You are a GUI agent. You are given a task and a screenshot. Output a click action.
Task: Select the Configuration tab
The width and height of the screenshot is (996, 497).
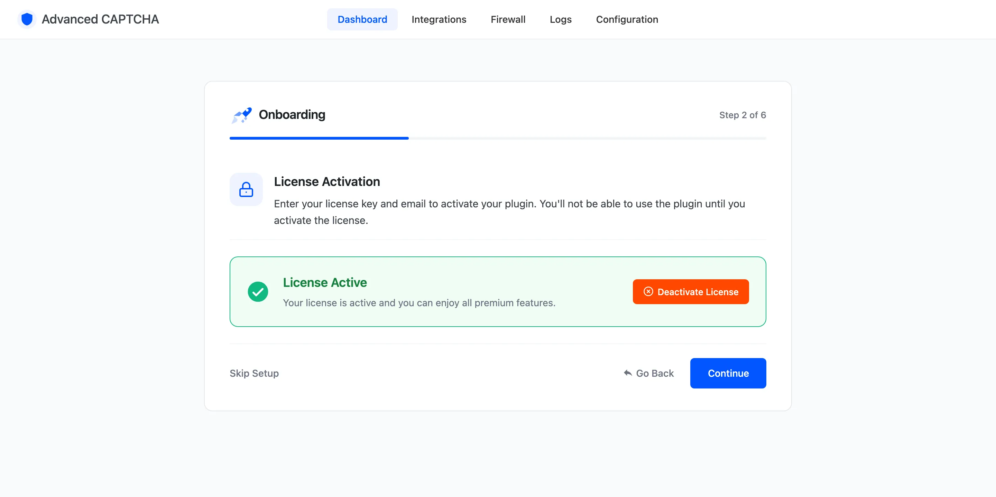tap(627, 19)
